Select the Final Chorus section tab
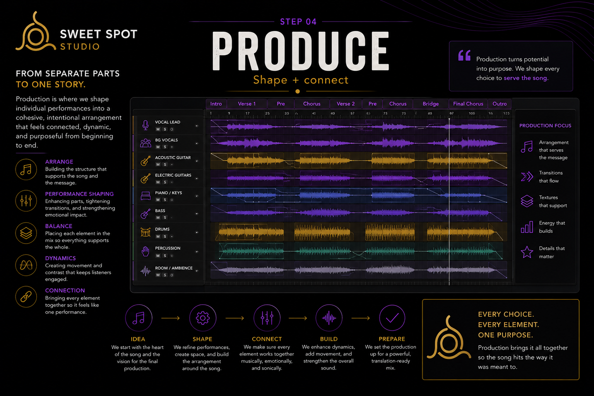The image size is (594, 396). pyautogui.click(x=468, y=104)
